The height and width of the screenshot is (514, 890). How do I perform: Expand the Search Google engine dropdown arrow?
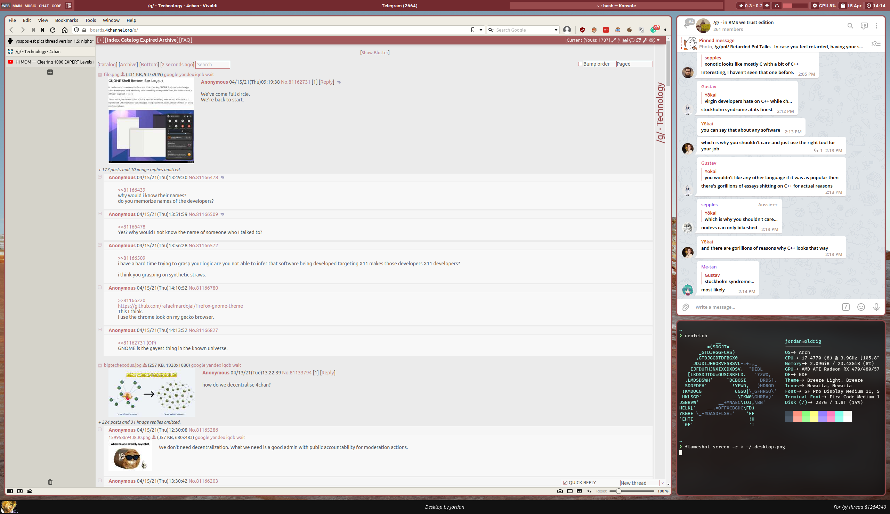556,30
